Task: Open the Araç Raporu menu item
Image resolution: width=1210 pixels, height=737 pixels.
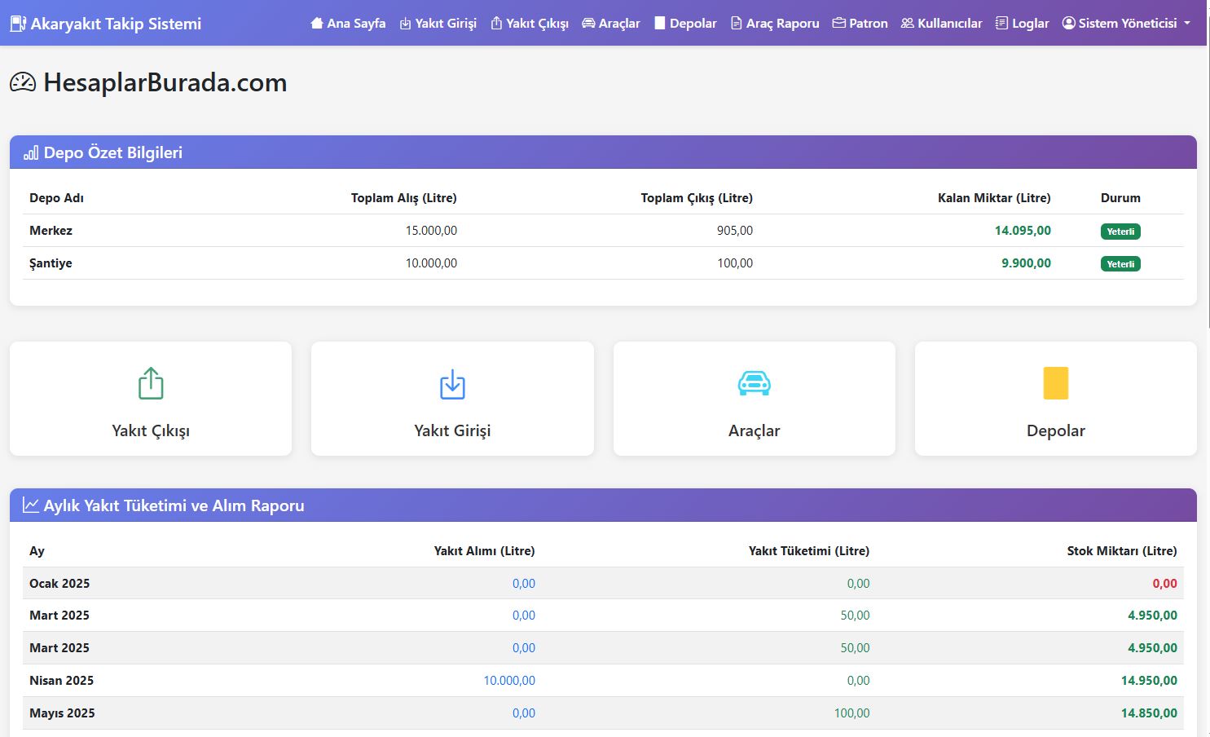Action: click(774, 24)
